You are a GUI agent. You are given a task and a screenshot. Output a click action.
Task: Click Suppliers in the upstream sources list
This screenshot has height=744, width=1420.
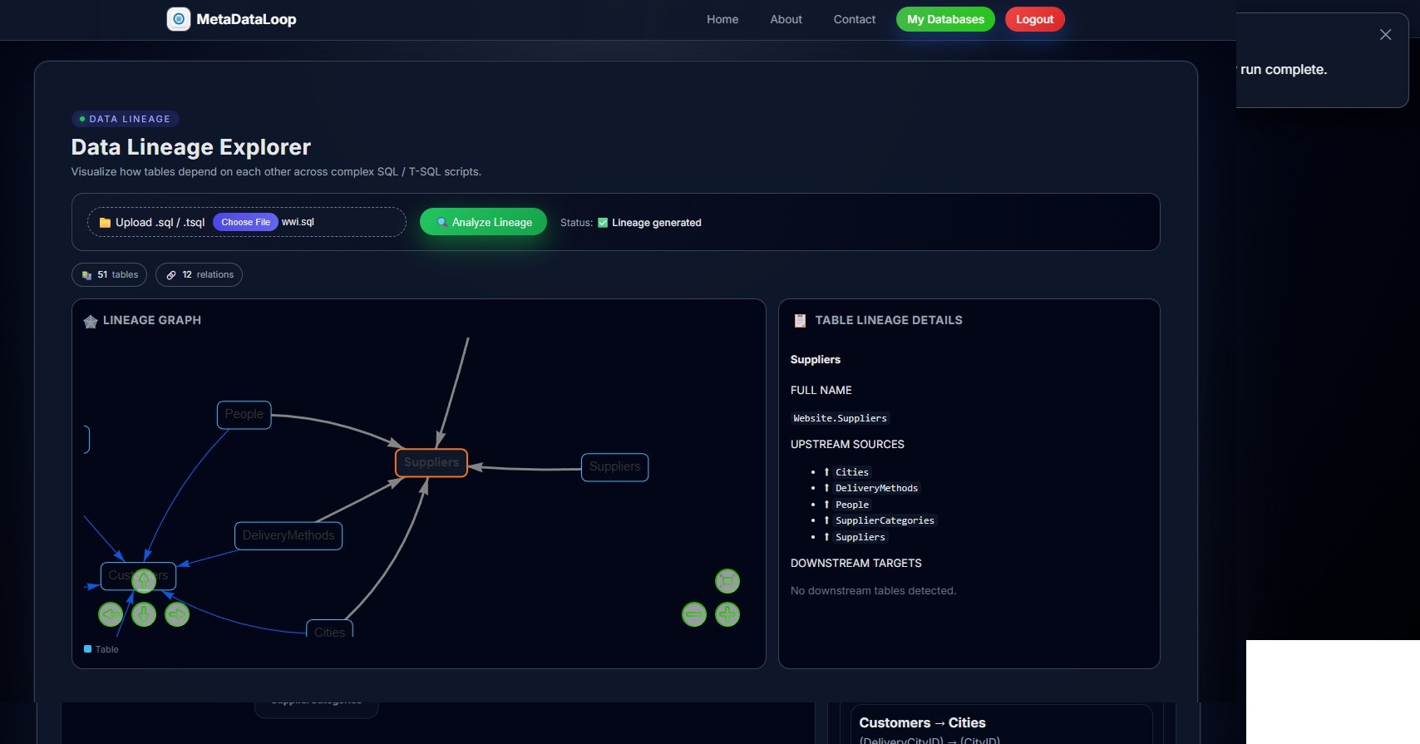pyautogui.click(x=860, y=537)
